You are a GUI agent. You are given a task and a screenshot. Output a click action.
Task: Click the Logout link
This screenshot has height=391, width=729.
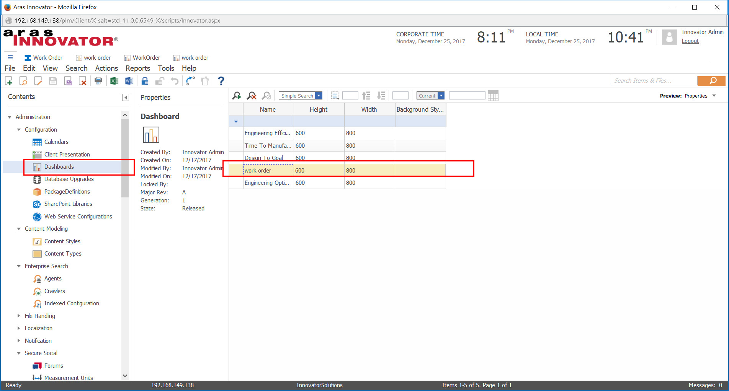click(x=690, y=41)
